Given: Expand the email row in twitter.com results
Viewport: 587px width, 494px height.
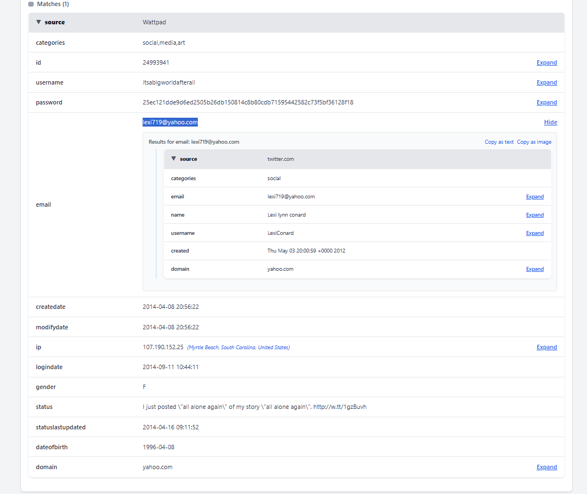Looking at the screenshot, I should [x=534, y=197].
